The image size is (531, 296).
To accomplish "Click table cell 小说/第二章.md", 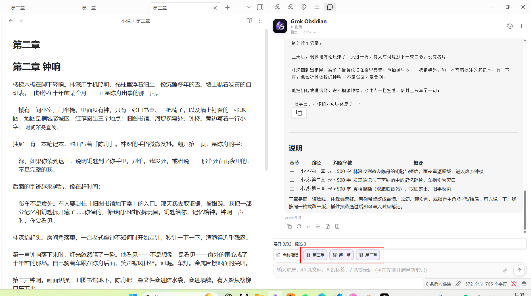I will (x=316, y=180).
